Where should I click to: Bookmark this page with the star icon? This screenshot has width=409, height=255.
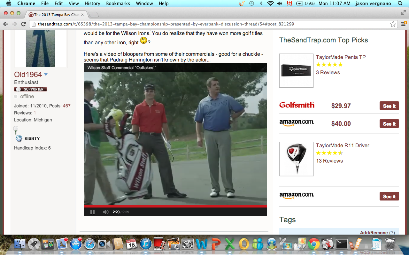click(393, 24)
